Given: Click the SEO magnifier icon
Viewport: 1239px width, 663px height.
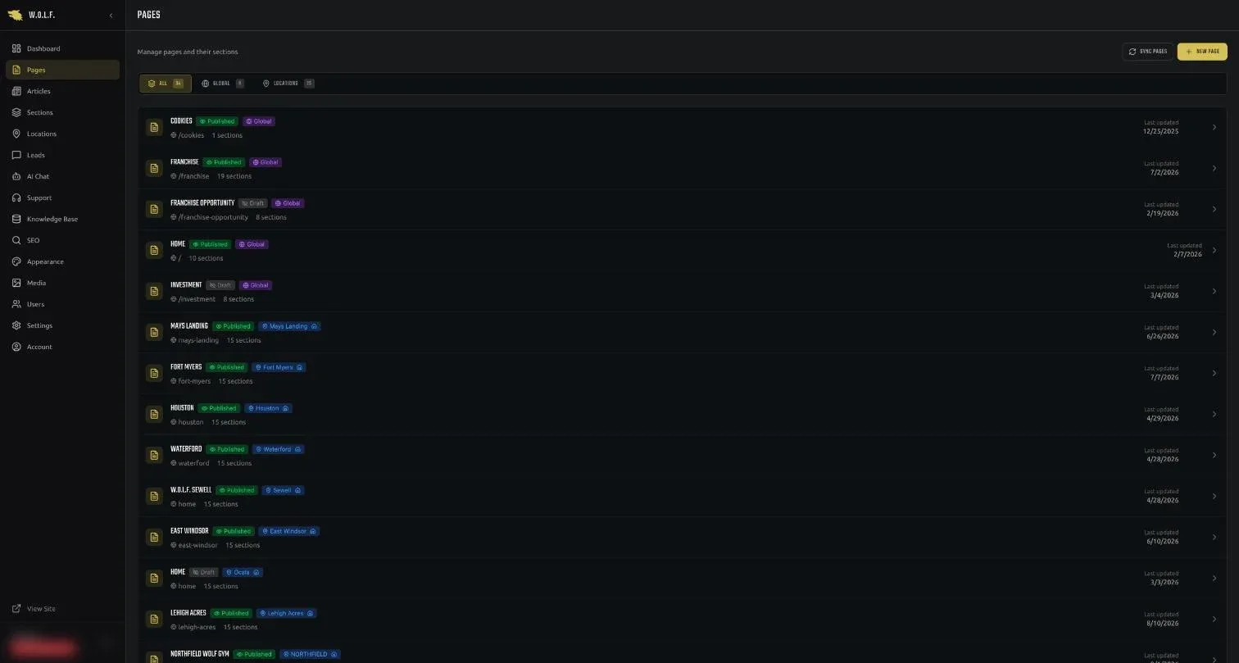Looking at the screenshot, I should [16, 240].
